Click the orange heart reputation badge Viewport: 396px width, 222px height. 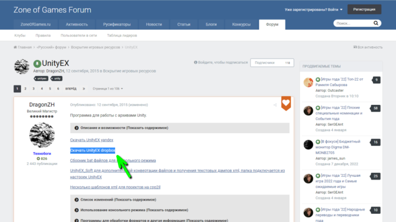point(286,103)
